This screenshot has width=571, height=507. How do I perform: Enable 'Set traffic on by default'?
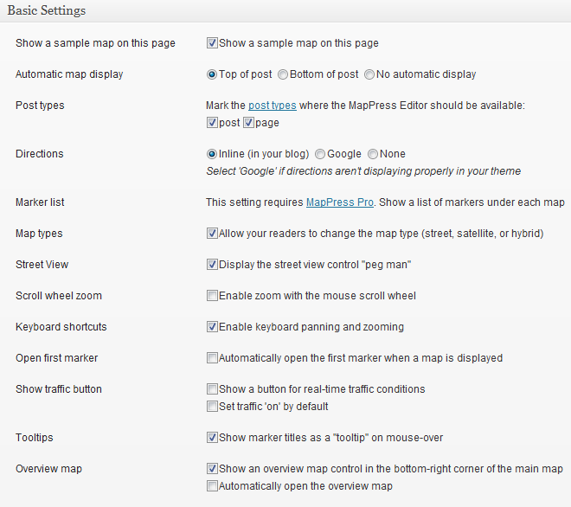(212, 407)
